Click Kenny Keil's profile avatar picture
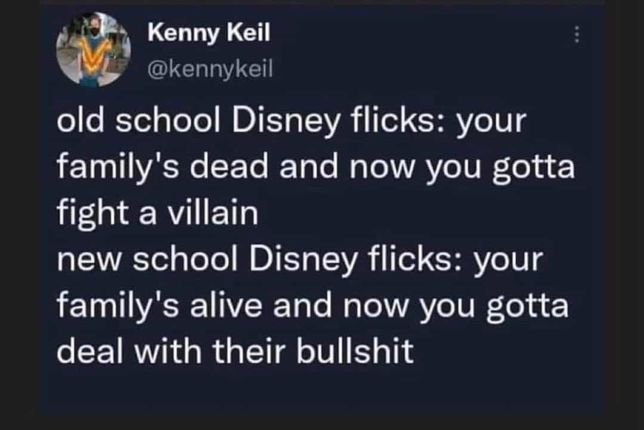This screenshot has width=644, height=430. tap(94, 49)
